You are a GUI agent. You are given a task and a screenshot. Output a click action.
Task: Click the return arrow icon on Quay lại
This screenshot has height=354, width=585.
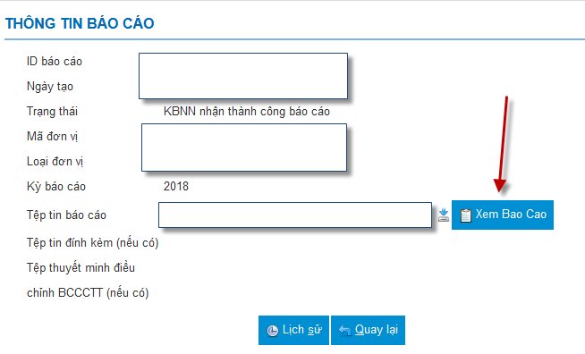point(344,331)
